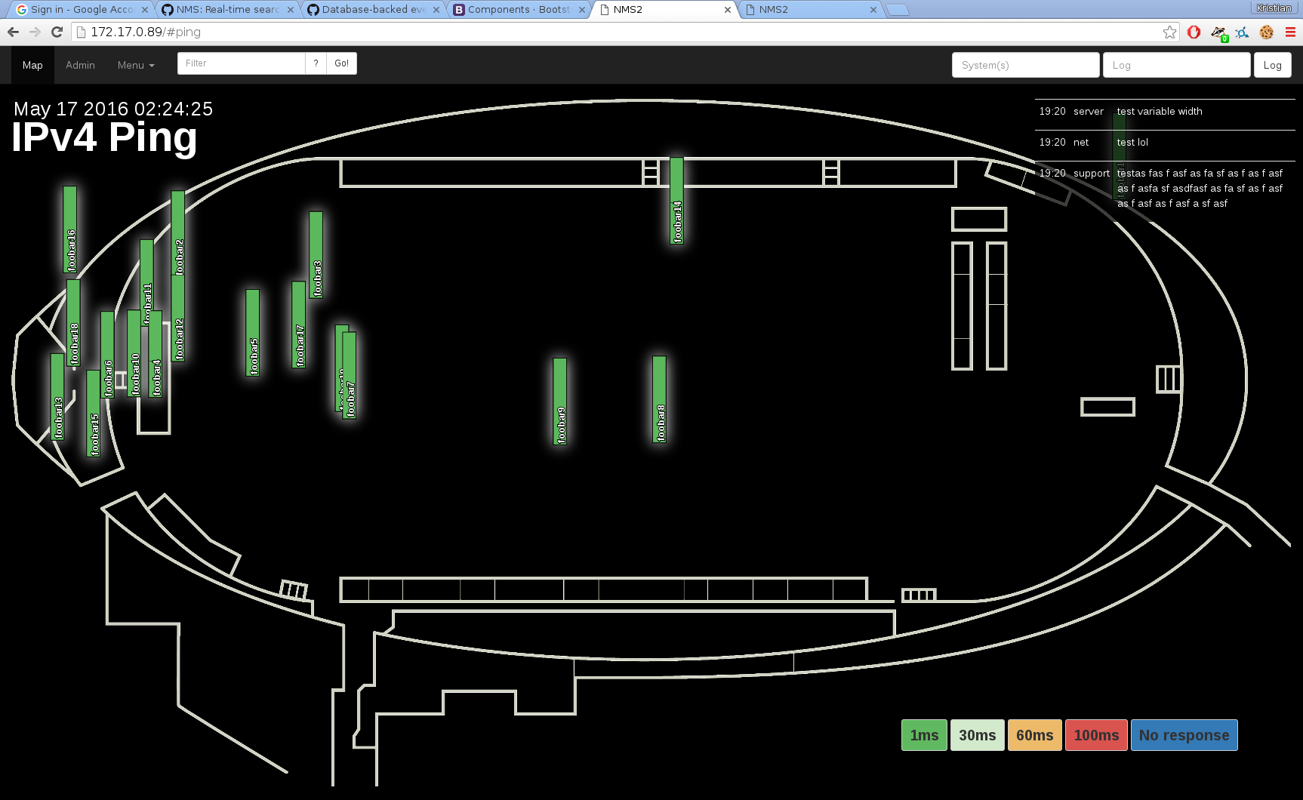Open the Admin page
Viewport: 1303px width, 800px height.
80,65
